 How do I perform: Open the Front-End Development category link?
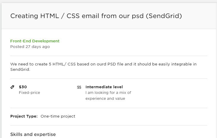pos(35,41)
